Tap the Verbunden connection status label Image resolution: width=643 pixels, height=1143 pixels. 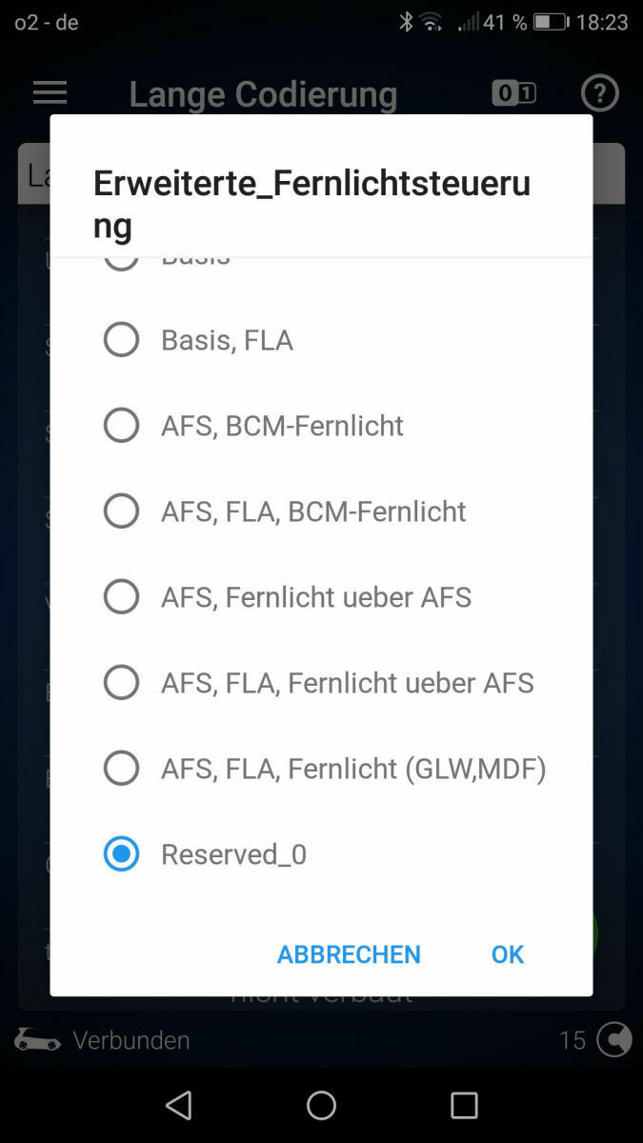click(131, 1040)
